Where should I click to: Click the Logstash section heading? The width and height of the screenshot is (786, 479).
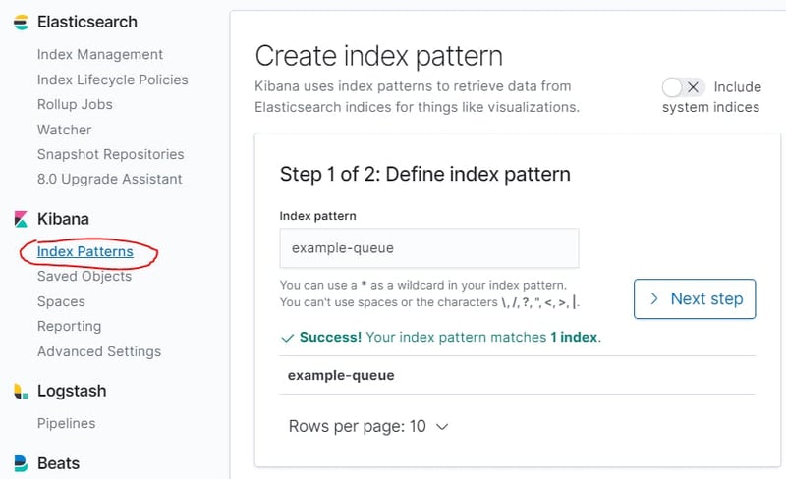tap(72, 391)
